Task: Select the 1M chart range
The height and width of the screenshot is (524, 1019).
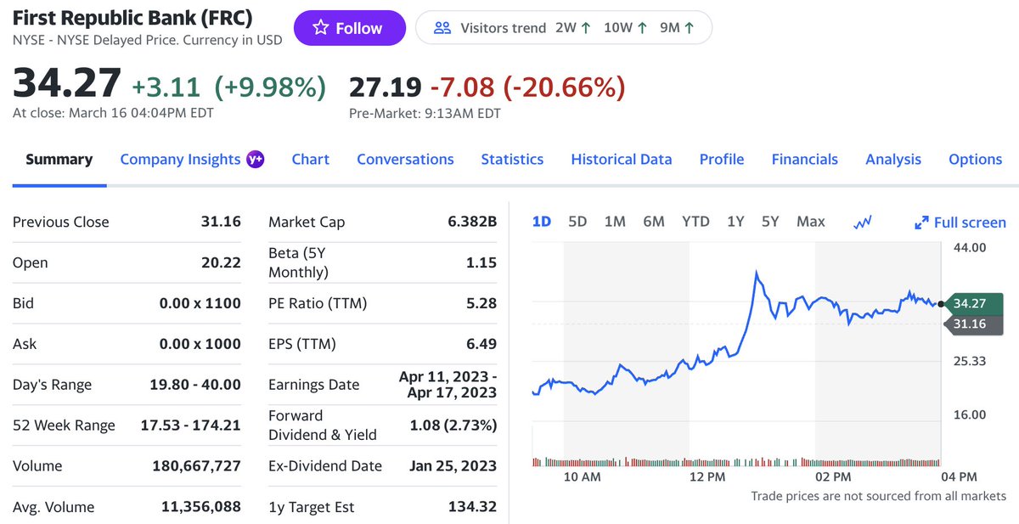Action: tap(615, 222)
